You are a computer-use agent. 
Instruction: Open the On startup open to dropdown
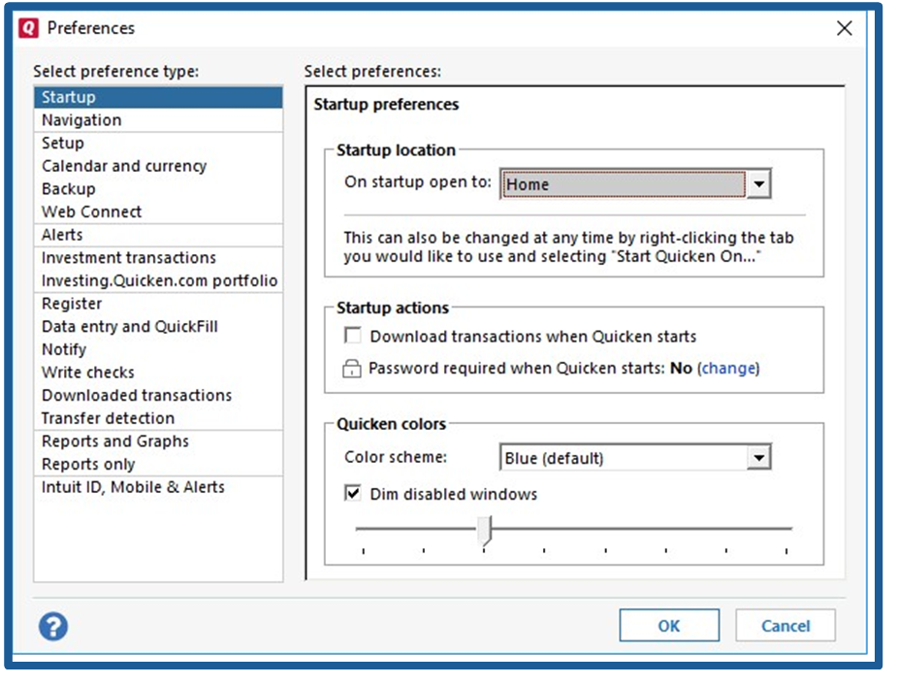tap(758, 184)
